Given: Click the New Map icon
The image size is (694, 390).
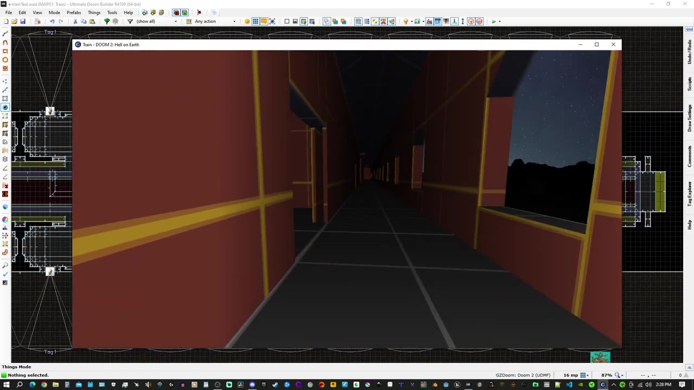Looking at the screenshot, I should [x=6, y=21].
